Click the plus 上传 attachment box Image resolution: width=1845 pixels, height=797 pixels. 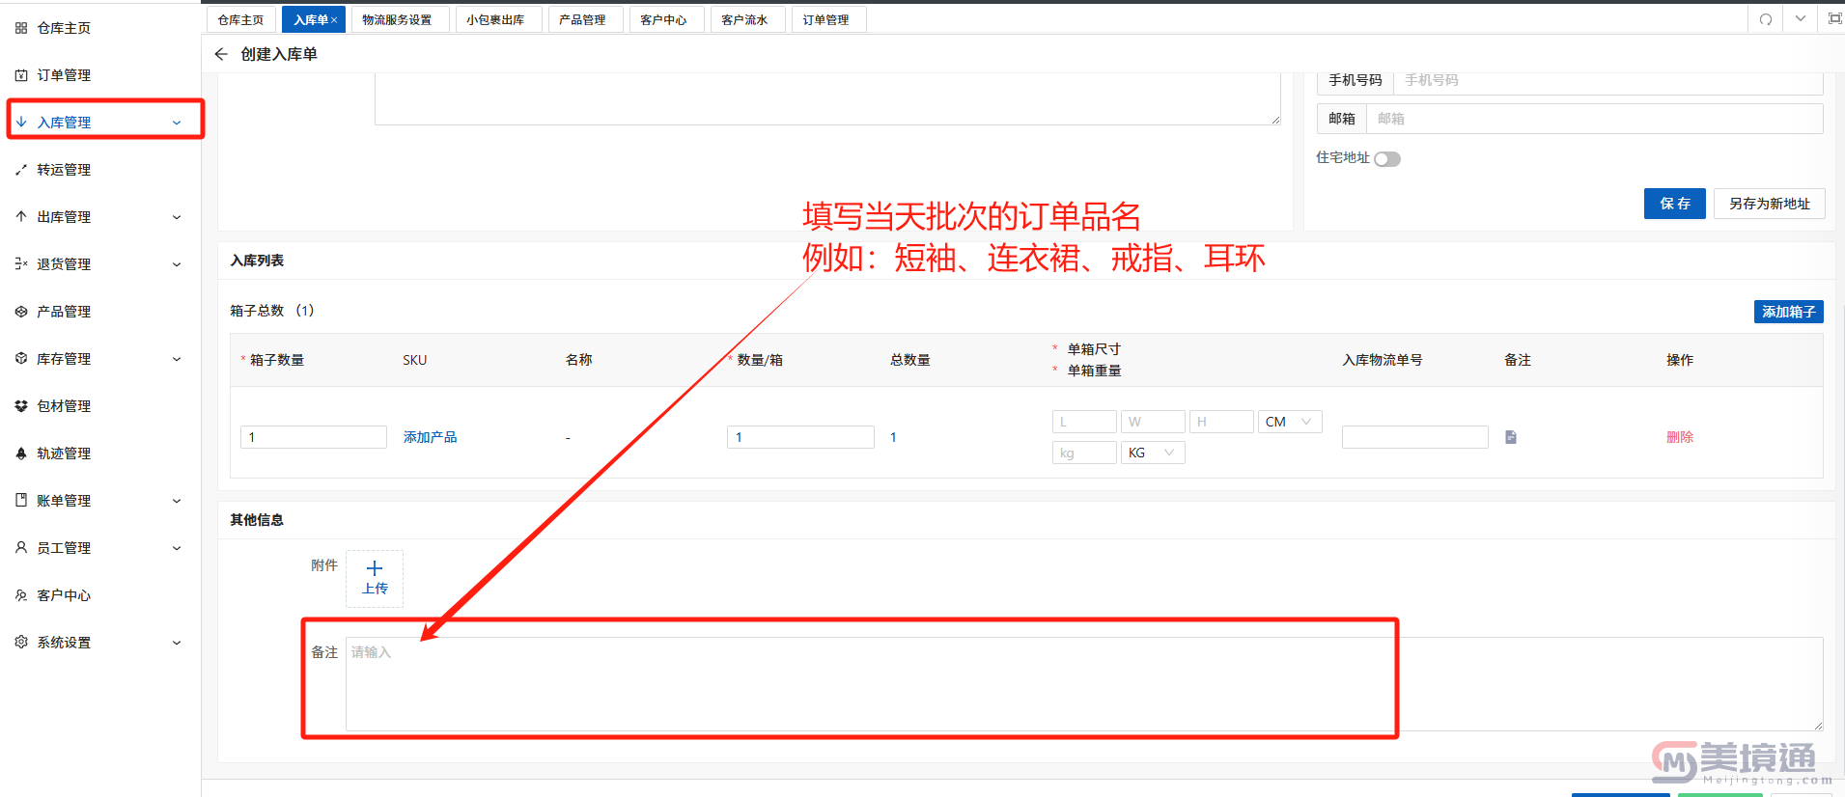point(375,578)
